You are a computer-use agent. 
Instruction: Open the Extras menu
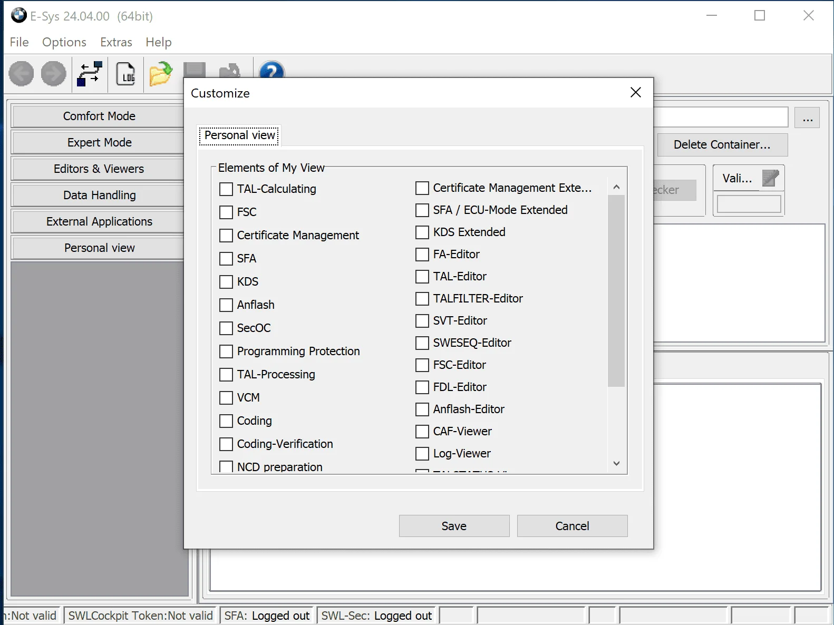(x=117, y=42)
